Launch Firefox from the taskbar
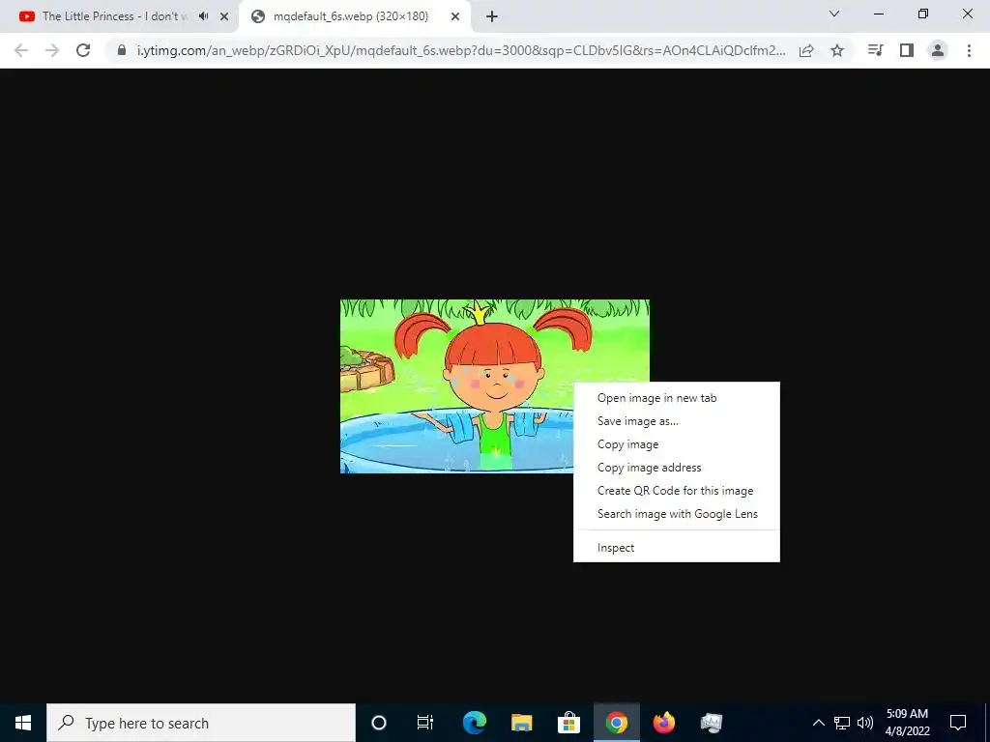Viewport: 990px width, 742px height. (x=663, y=723)
